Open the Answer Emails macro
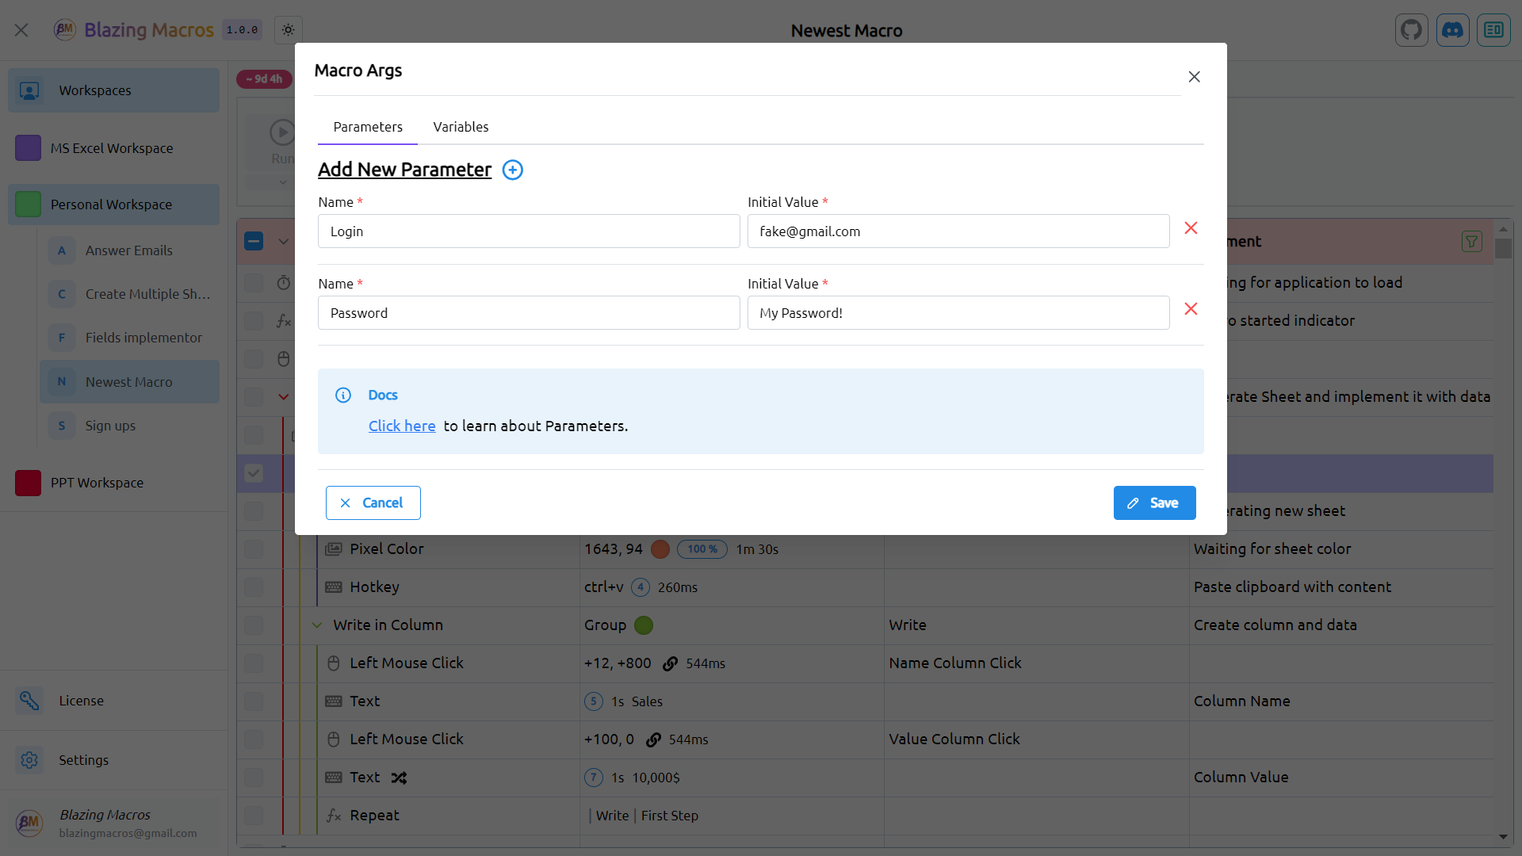 click(x=129, y=250)
